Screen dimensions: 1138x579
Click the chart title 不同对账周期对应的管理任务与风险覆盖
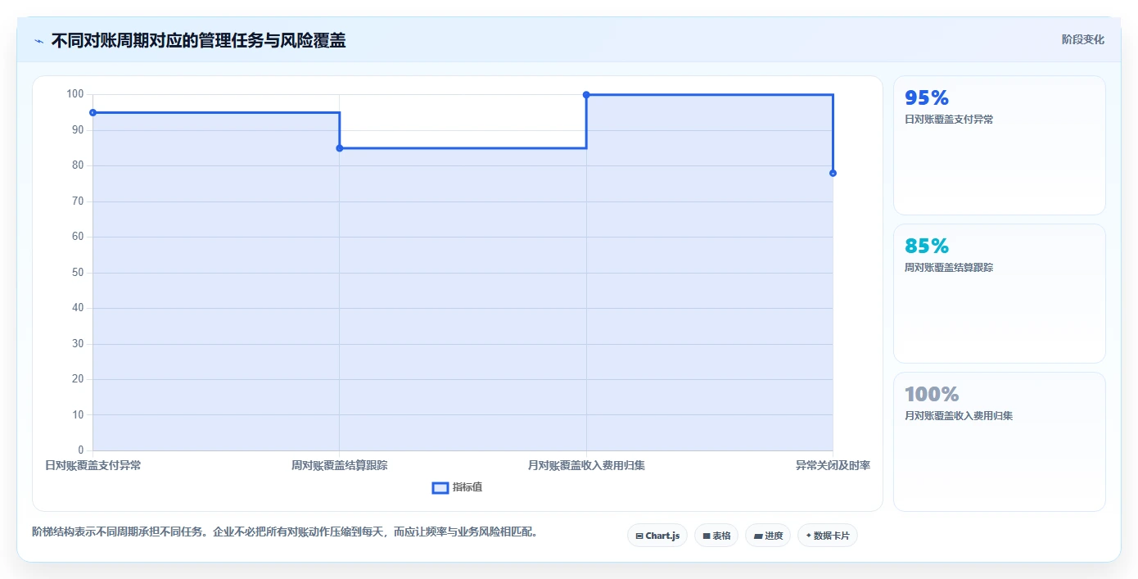pyautogui.click(x=198, y=40)
